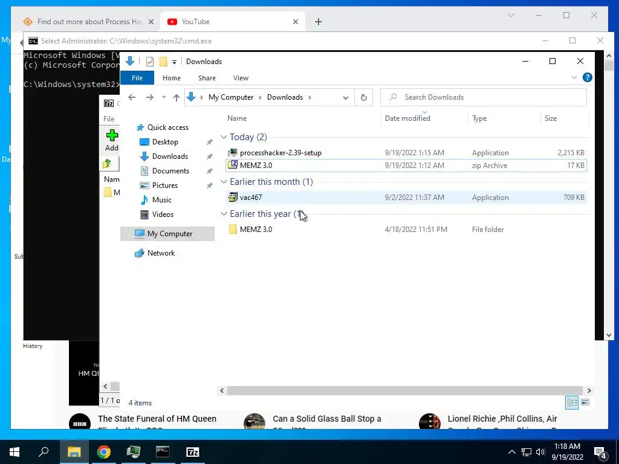Switch to the Process Hacker browser tab
The height and width of the screenshot is (464, 619).
(x=89, y=22)
